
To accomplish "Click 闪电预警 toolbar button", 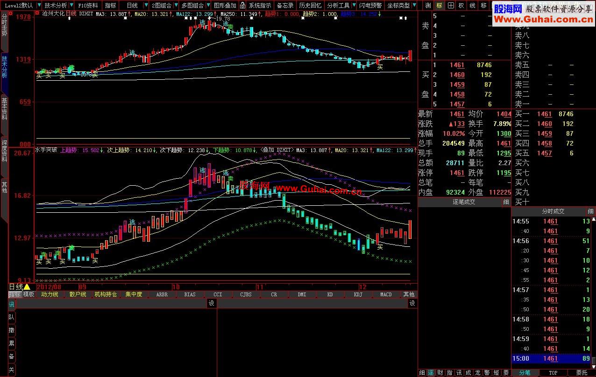I will [370, 6].
